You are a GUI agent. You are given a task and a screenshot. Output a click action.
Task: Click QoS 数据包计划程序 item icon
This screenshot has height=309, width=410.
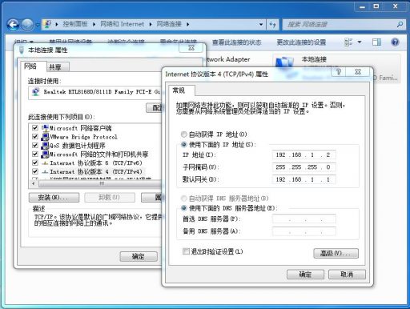pos(45,146)
